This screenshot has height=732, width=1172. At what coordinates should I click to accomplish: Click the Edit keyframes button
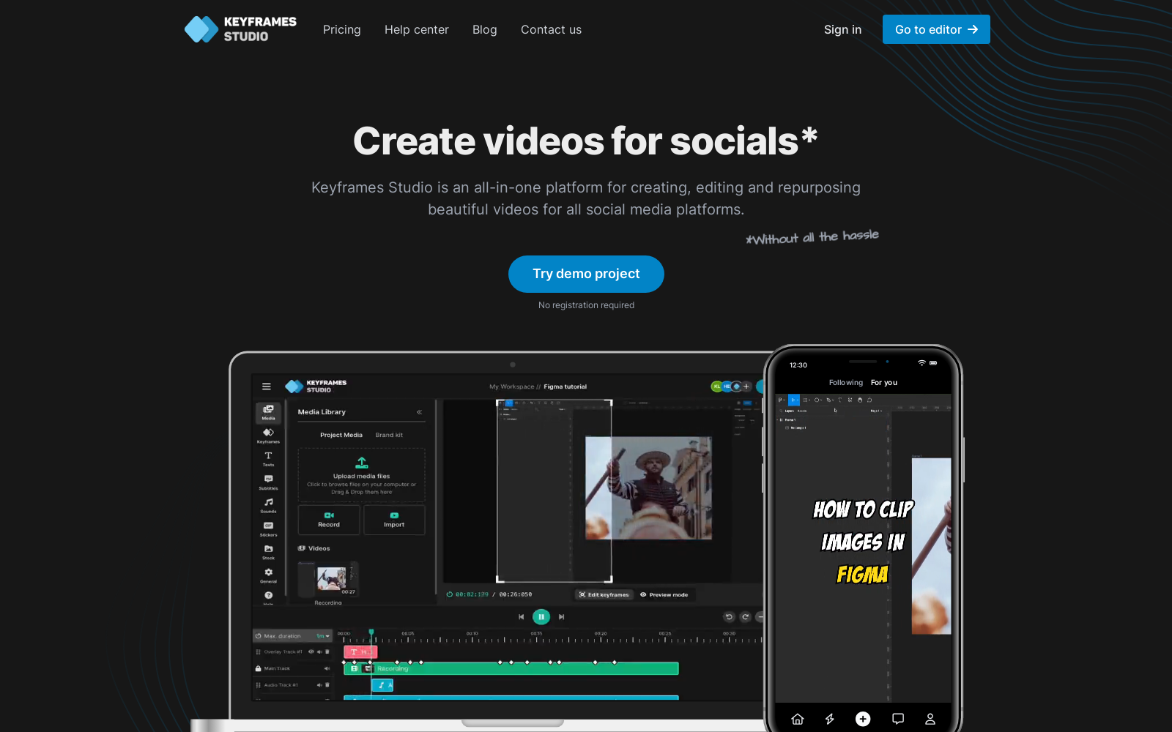tap(604, 594)
